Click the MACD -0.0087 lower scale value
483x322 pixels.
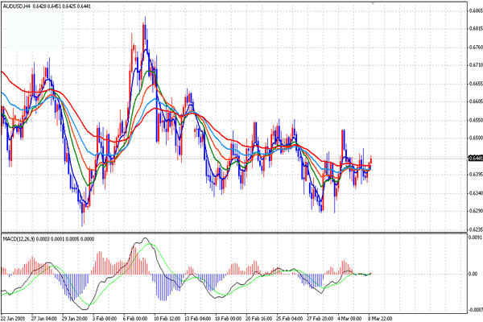(x=474, y=308)
